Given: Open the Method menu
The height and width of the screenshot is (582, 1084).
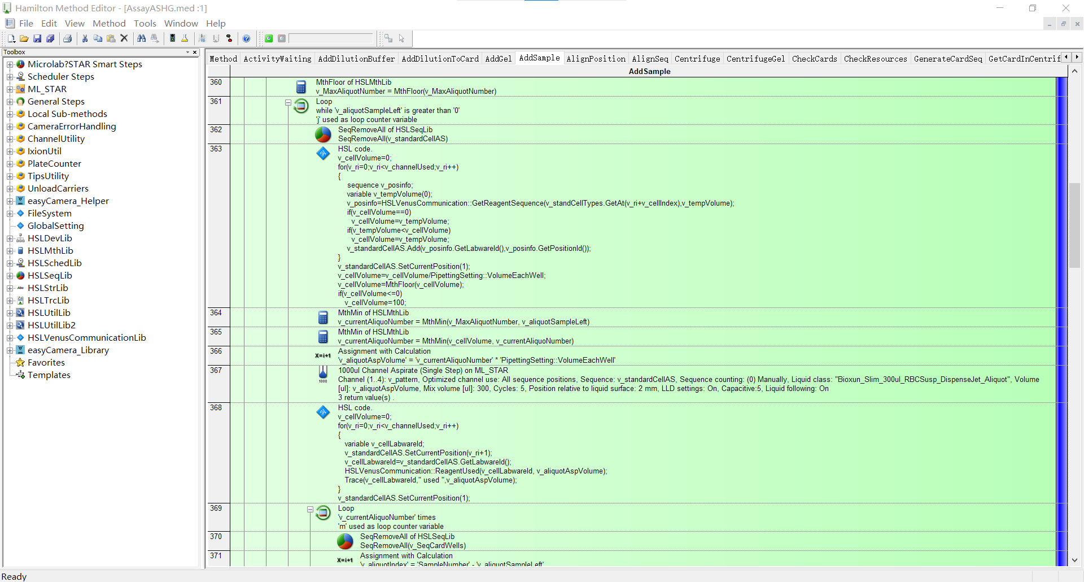Looking at the screenshot, I should 109,23.
